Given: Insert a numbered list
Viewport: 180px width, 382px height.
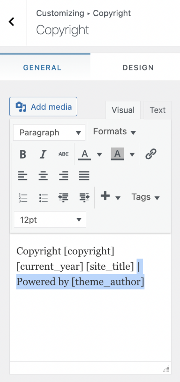Looking at the screenshot, I should tap(23, 198).
